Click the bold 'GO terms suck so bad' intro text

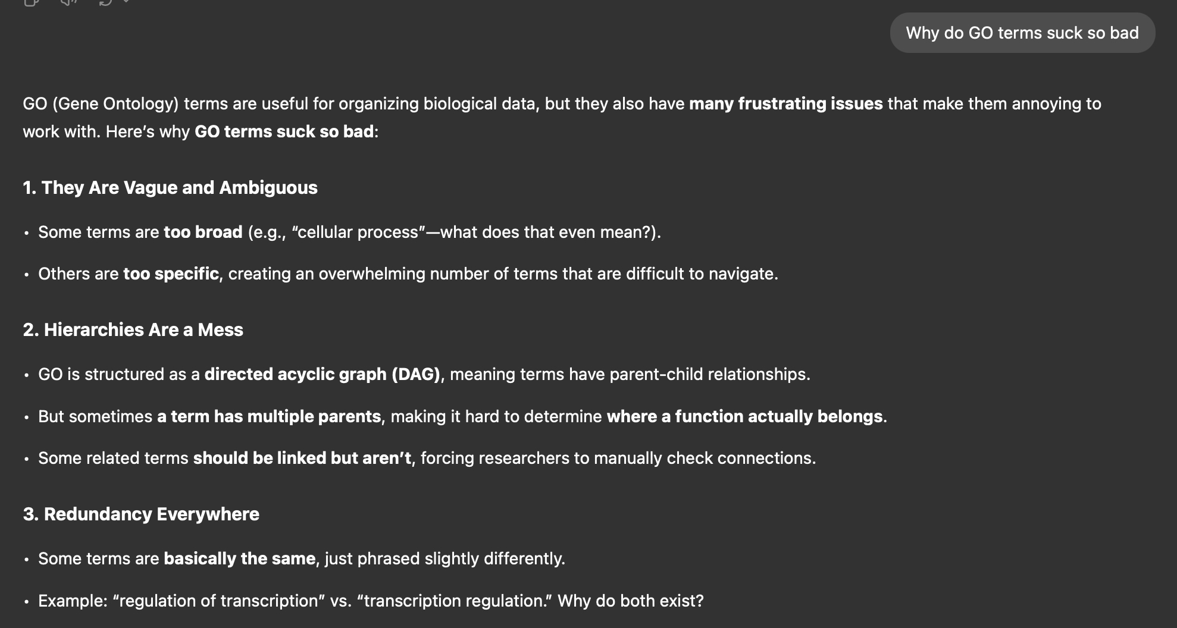click(284, 132)
